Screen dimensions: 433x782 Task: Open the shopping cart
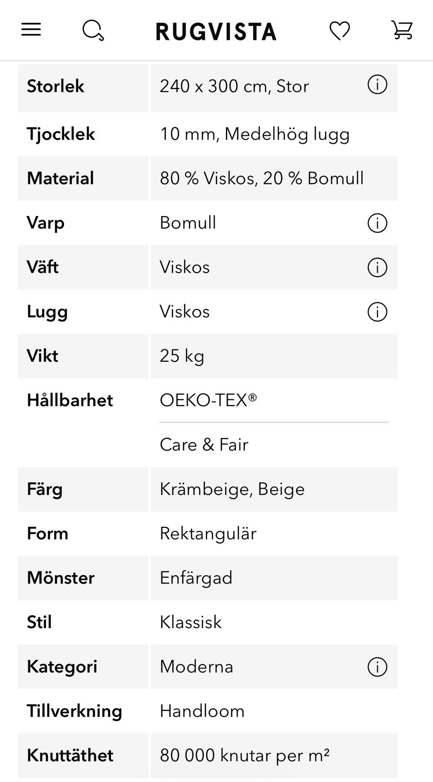click(402, 30)
